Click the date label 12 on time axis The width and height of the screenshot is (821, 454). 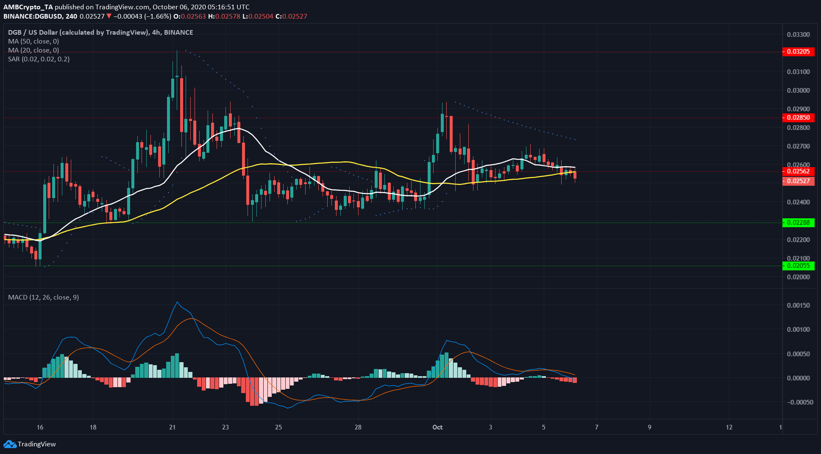[729, 427]
